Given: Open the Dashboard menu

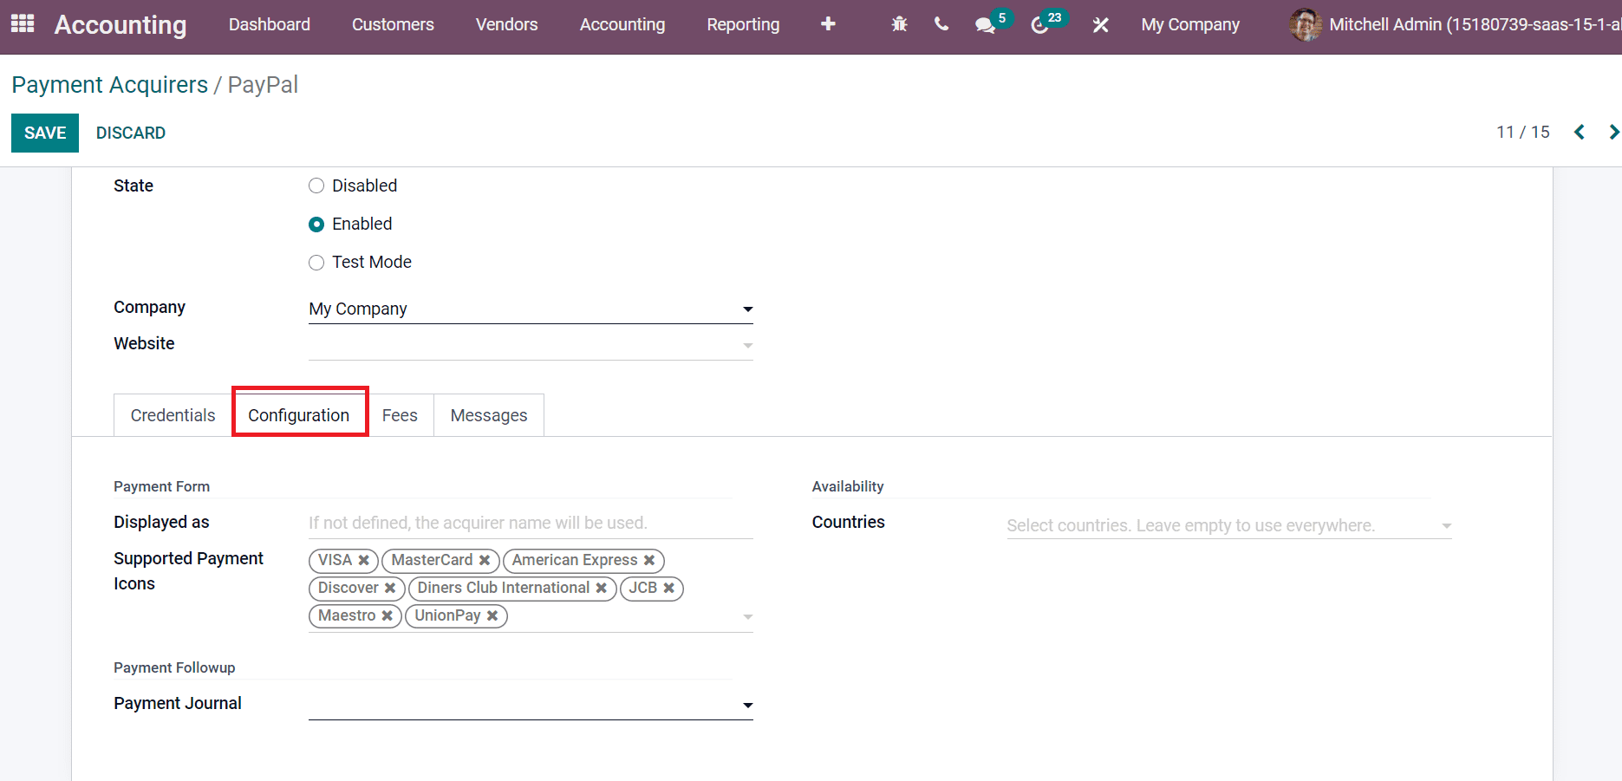Looking at the screenshot, I should 270,25.
